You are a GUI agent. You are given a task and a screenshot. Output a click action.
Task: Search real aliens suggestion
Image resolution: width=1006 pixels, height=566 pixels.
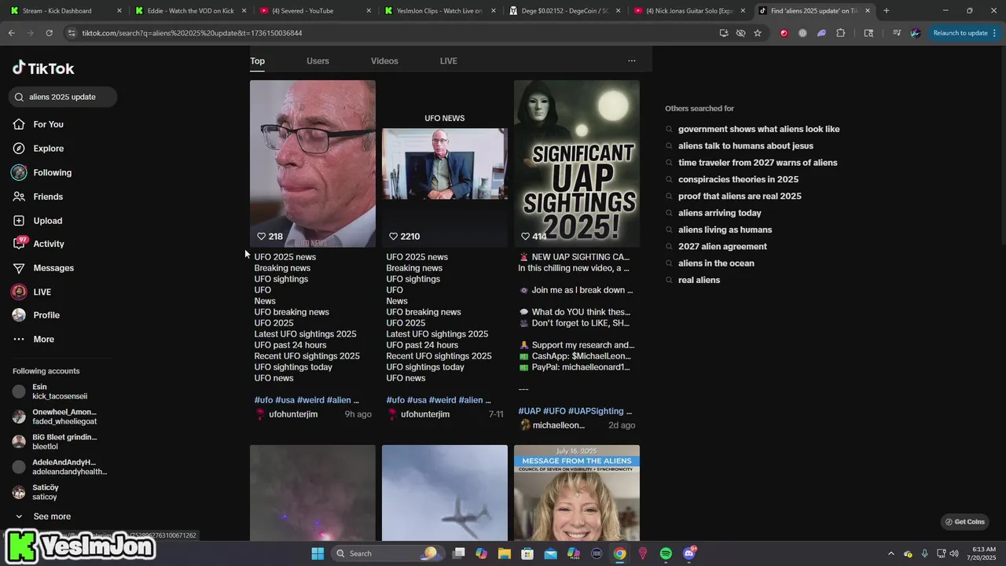coord(699,280)
